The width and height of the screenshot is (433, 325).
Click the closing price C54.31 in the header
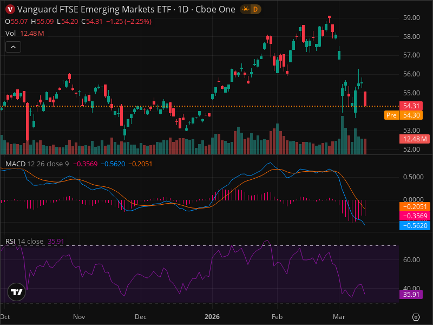coord(92,22)
